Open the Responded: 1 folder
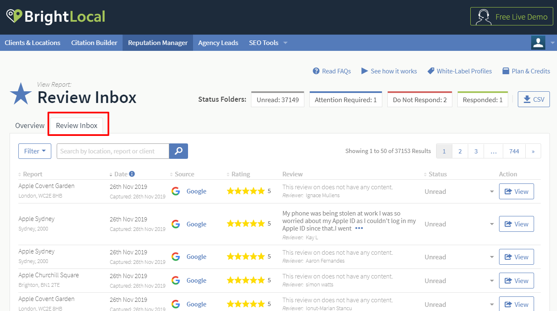557x311 pixels. coord(483,99)
